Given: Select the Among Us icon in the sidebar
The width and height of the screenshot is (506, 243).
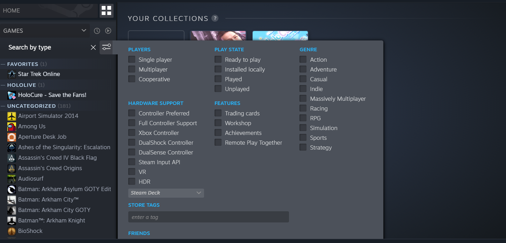Looking at the screenshot, I should point(12,126).
